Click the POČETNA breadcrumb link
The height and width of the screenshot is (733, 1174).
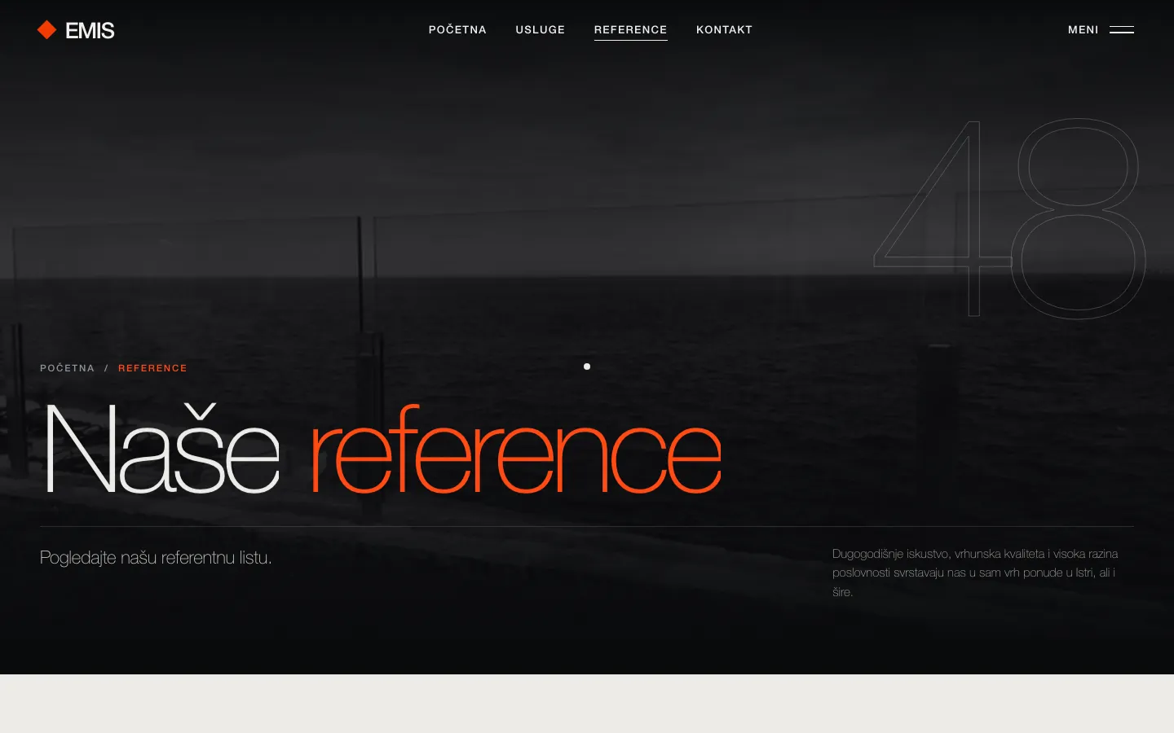click(68, 368)
